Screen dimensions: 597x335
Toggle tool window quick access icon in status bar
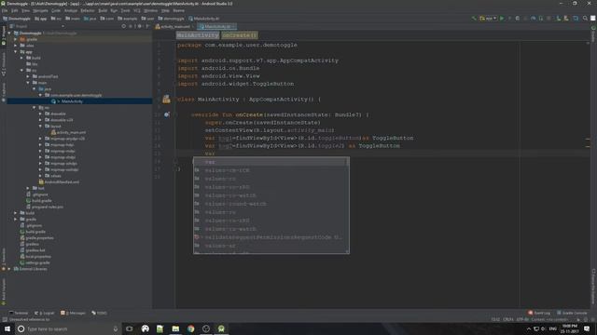point(5,320)
